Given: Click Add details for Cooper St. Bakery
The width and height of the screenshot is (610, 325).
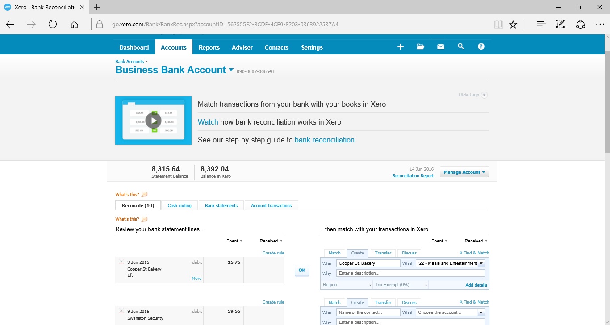Looking at the screenshot, I should pyautogui.click(x=476, y=285).
